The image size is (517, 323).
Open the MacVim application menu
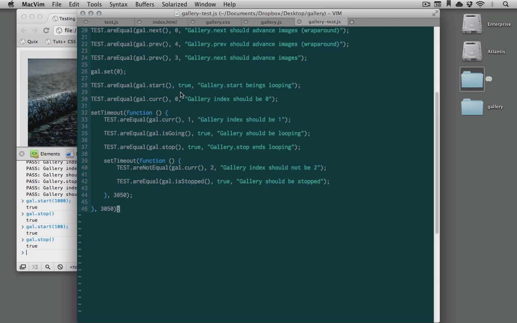[x=33, y=4]
